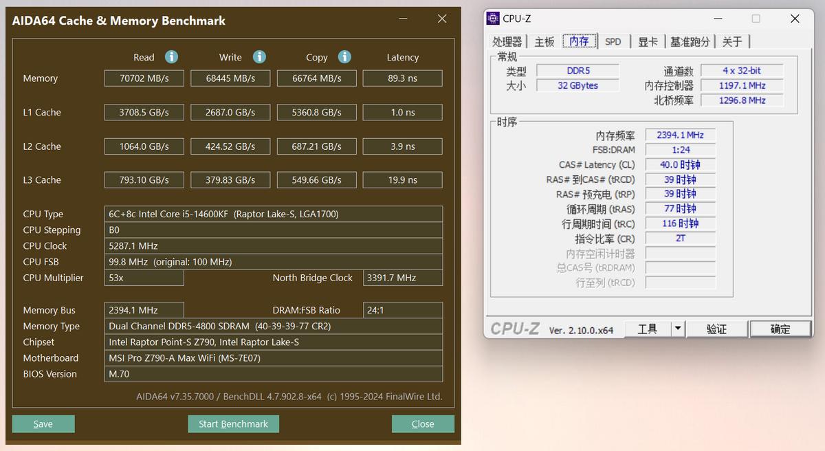Screen dimensions: 825x451
Task: Switch to the 处理器 tab in CPU-Z
Action: pyautogui.click(x=507, y=41)
